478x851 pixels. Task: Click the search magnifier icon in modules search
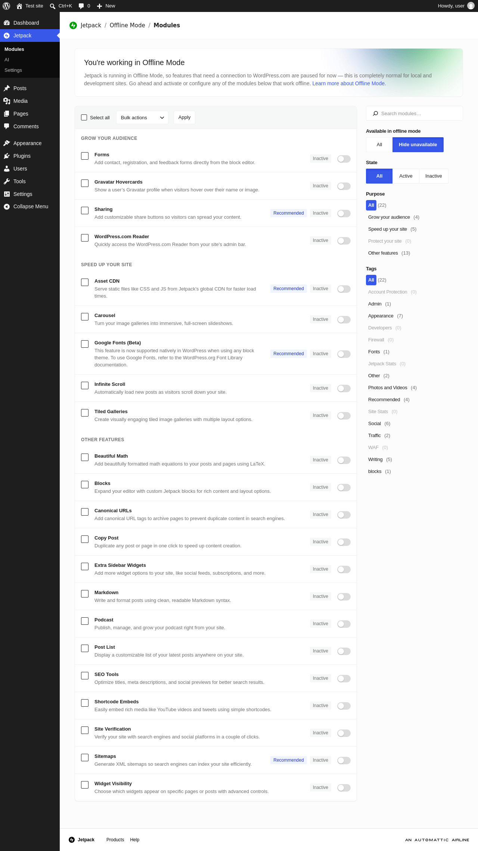click(376, 113)
